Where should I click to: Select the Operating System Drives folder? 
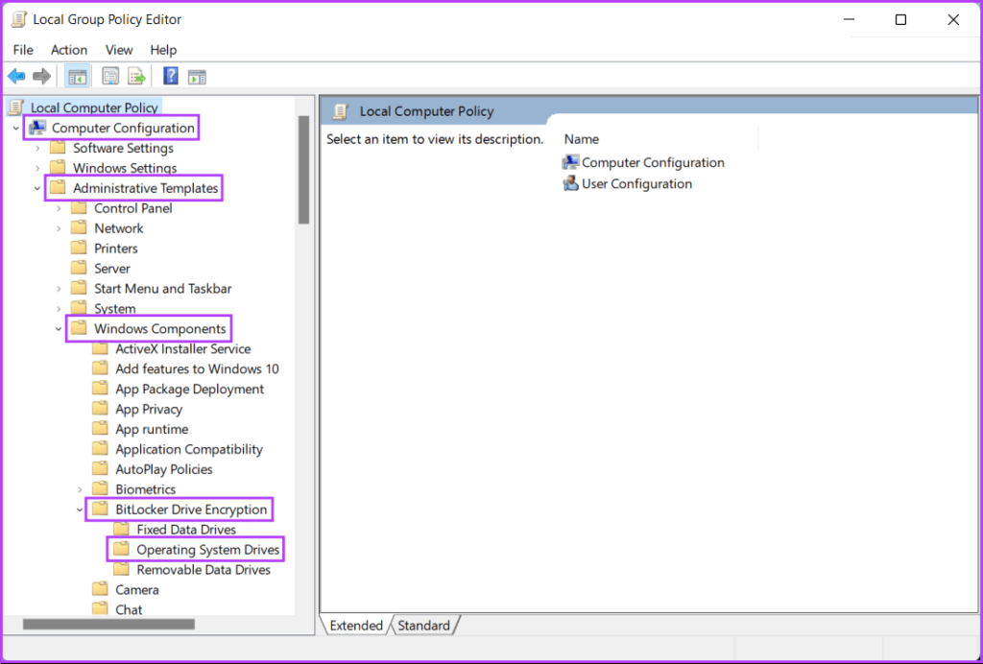coord(207,550)
